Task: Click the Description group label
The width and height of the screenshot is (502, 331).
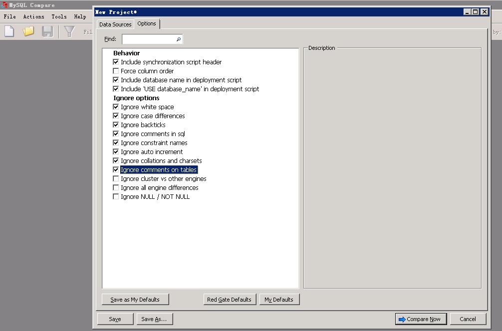Action: click(322, 48)
